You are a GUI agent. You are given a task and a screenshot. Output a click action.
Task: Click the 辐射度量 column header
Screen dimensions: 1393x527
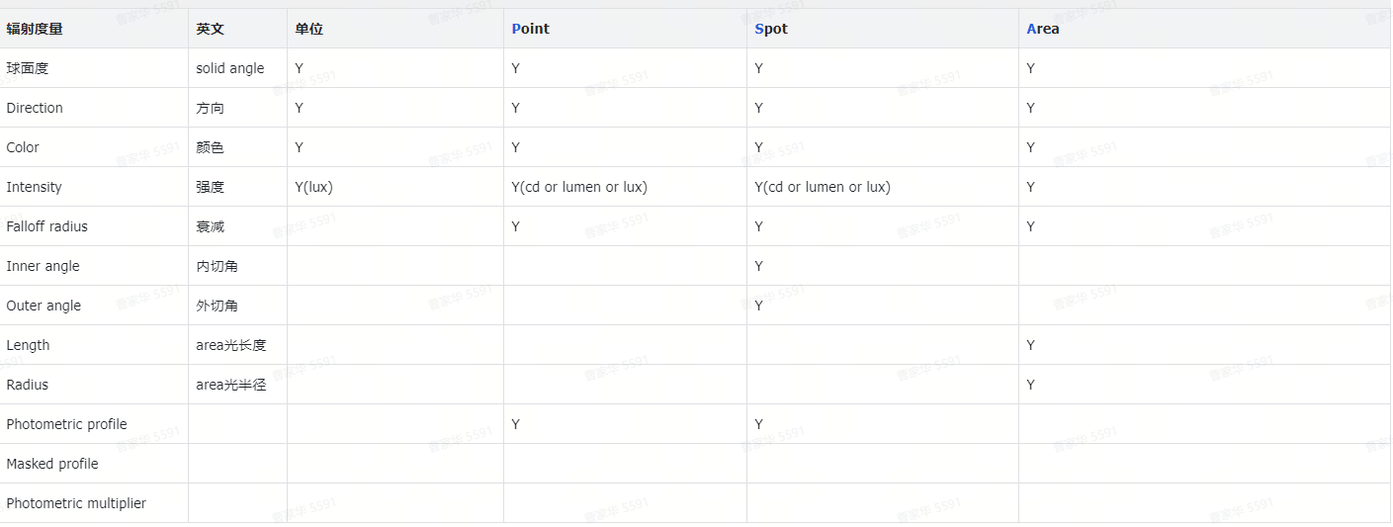point(35,29)
